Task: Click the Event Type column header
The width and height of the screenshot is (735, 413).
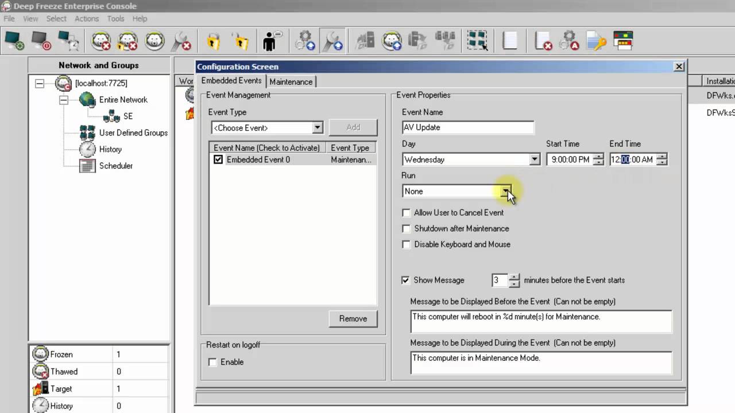Action: (350, 148)
